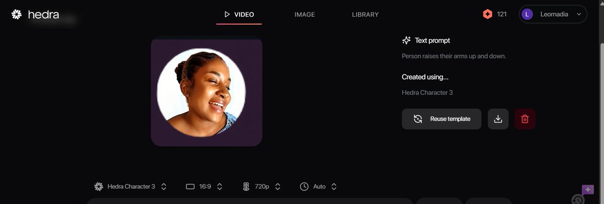This screenshot has height=204, width=604.
Task: Click the purple L avatar
Action: point(527,15)
